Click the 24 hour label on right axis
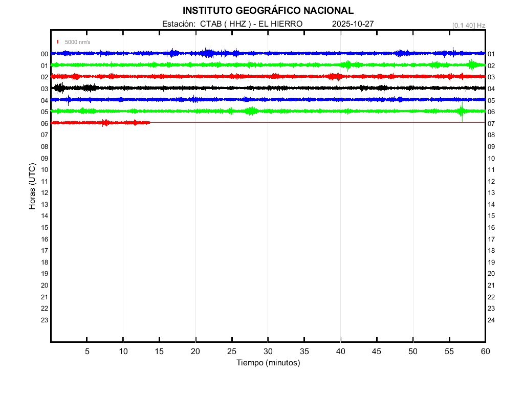Image resolution: width=524 pixels, height=393 pixels. coord(491,320)
